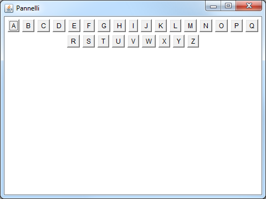Select the letter Q button

[252, 25]
